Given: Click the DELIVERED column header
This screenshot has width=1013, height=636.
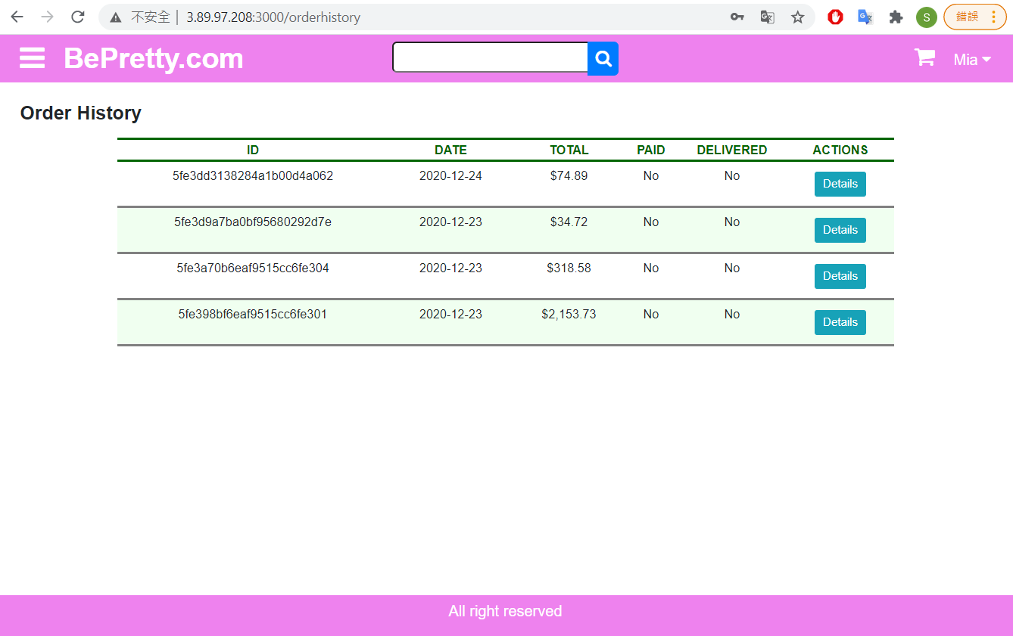Looking at the screenshot, I should point(731,150).
